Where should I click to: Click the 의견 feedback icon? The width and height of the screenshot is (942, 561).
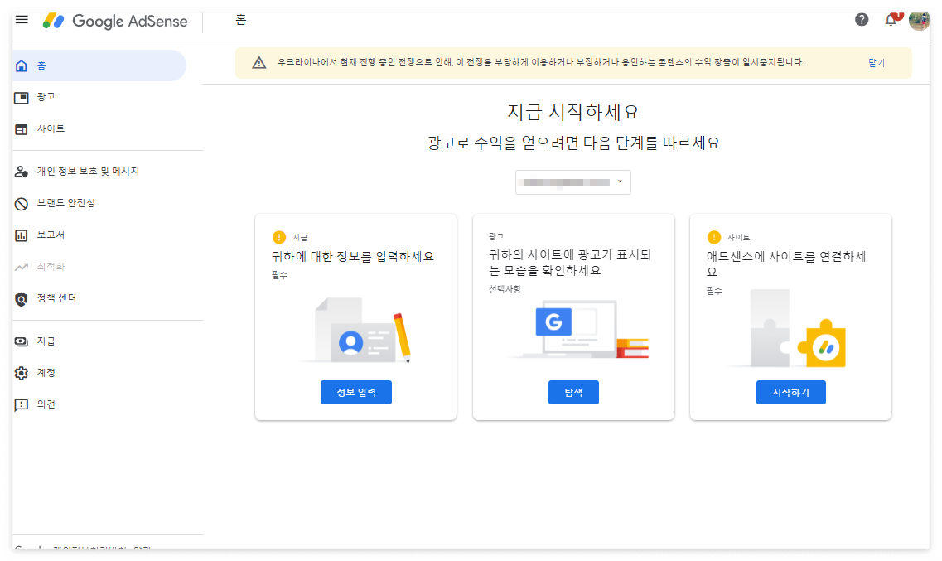coord(22,405)
